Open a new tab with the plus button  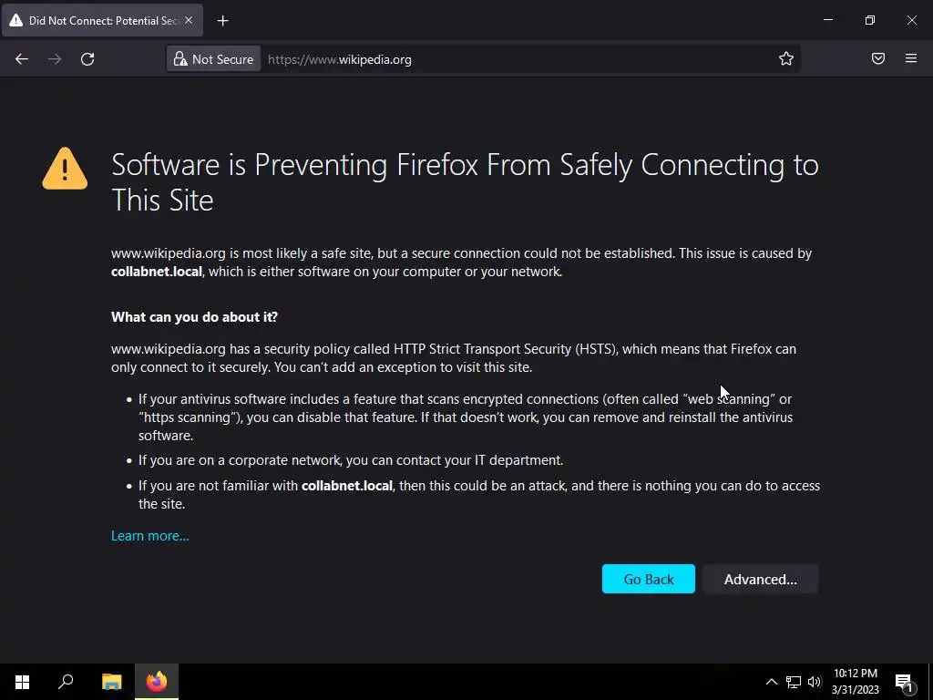pos(223,20)
